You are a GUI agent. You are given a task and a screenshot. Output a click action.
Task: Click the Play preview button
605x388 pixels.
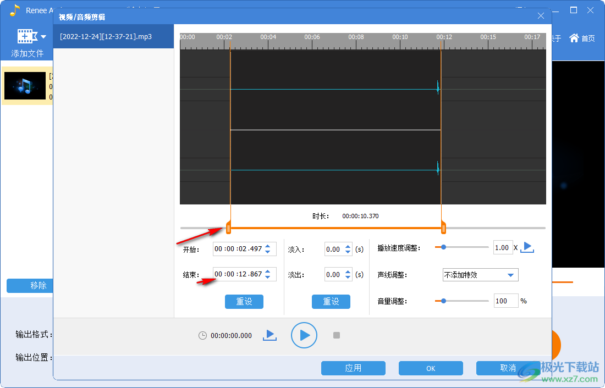pyautogui.click(x=304, y=335)
